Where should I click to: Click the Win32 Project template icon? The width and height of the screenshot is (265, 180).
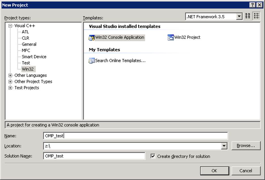click(x=171, y=37)
